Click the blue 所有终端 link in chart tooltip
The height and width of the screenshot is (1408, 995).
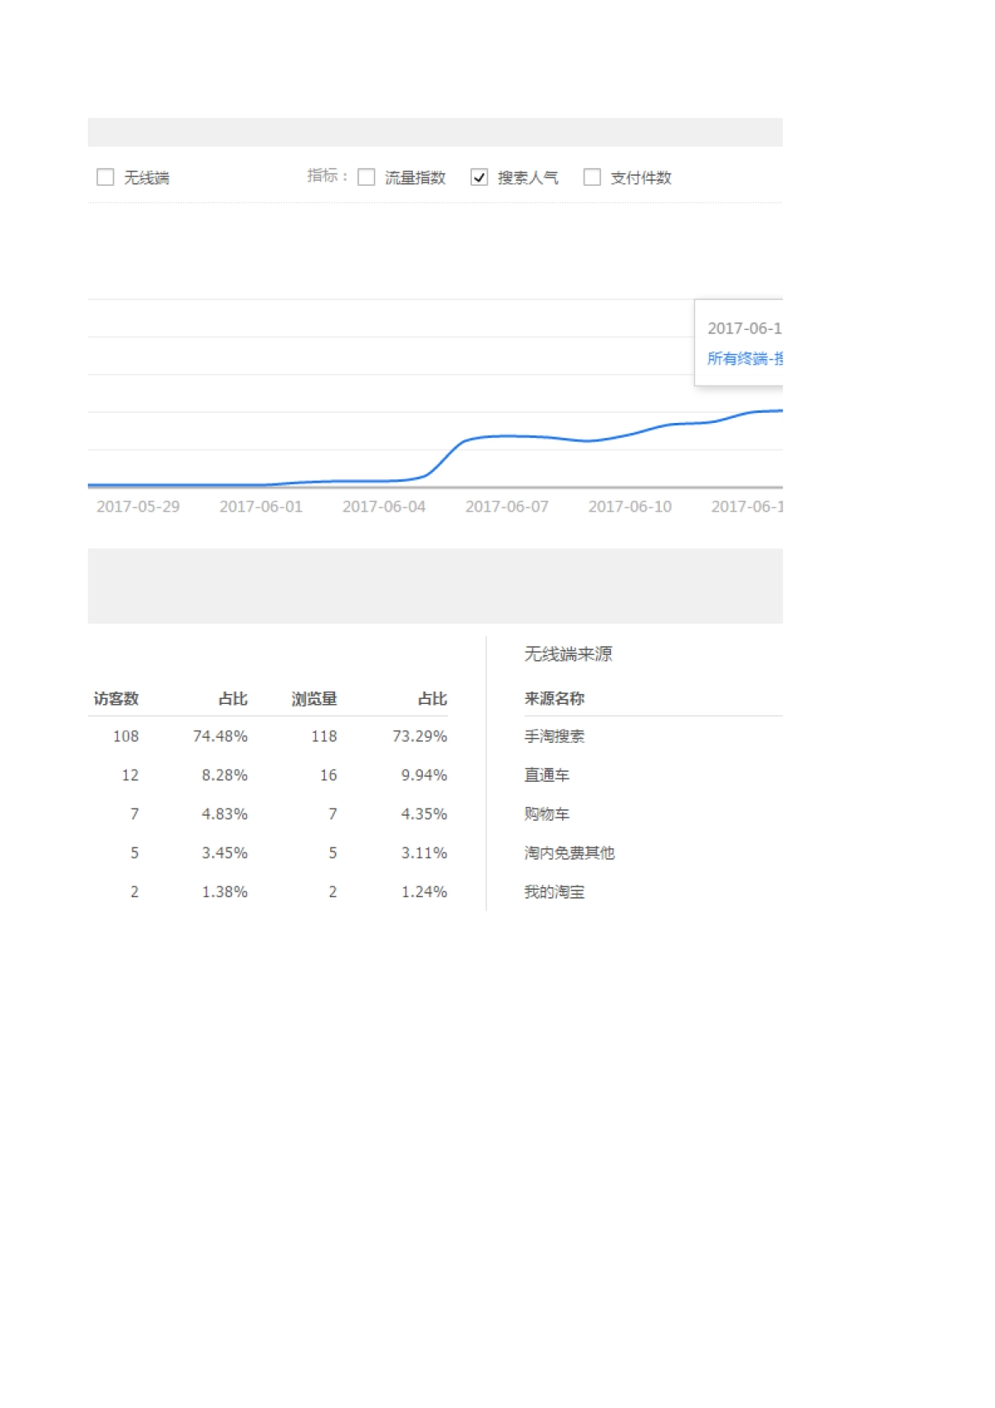point(744,358)
